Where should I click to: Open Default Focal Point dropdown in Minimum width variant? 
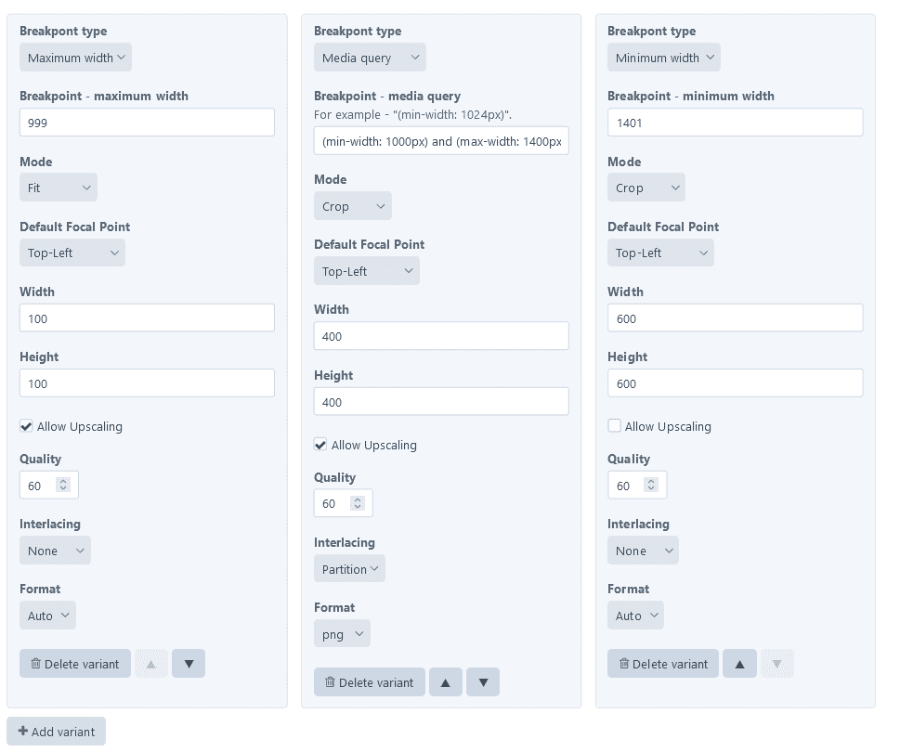[660, 253]
